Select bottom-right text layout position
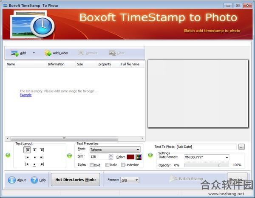Image resolution: width=255 pixels, height=198 pixels. pyautogui.click(x=42, y=164)
